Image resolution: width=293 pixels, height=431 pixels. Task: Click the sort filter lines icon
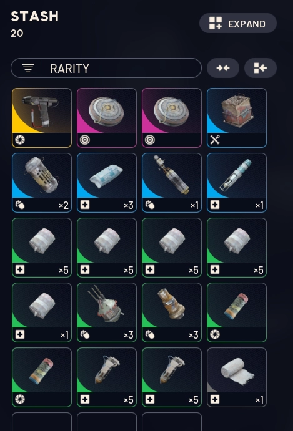pyautogui.click(x=28, y=68)
